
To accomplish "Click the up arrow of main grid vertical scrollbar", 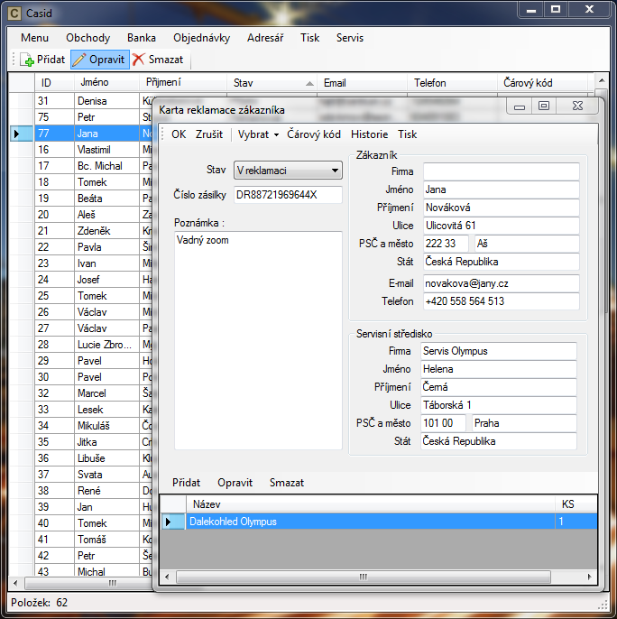I will pos(602,80).
